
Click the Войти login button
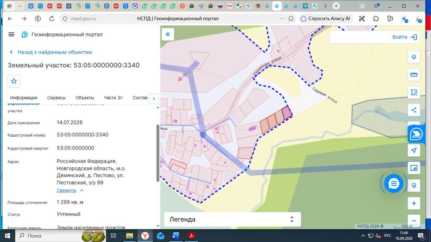pyautogui.click(x=404, y=37)
